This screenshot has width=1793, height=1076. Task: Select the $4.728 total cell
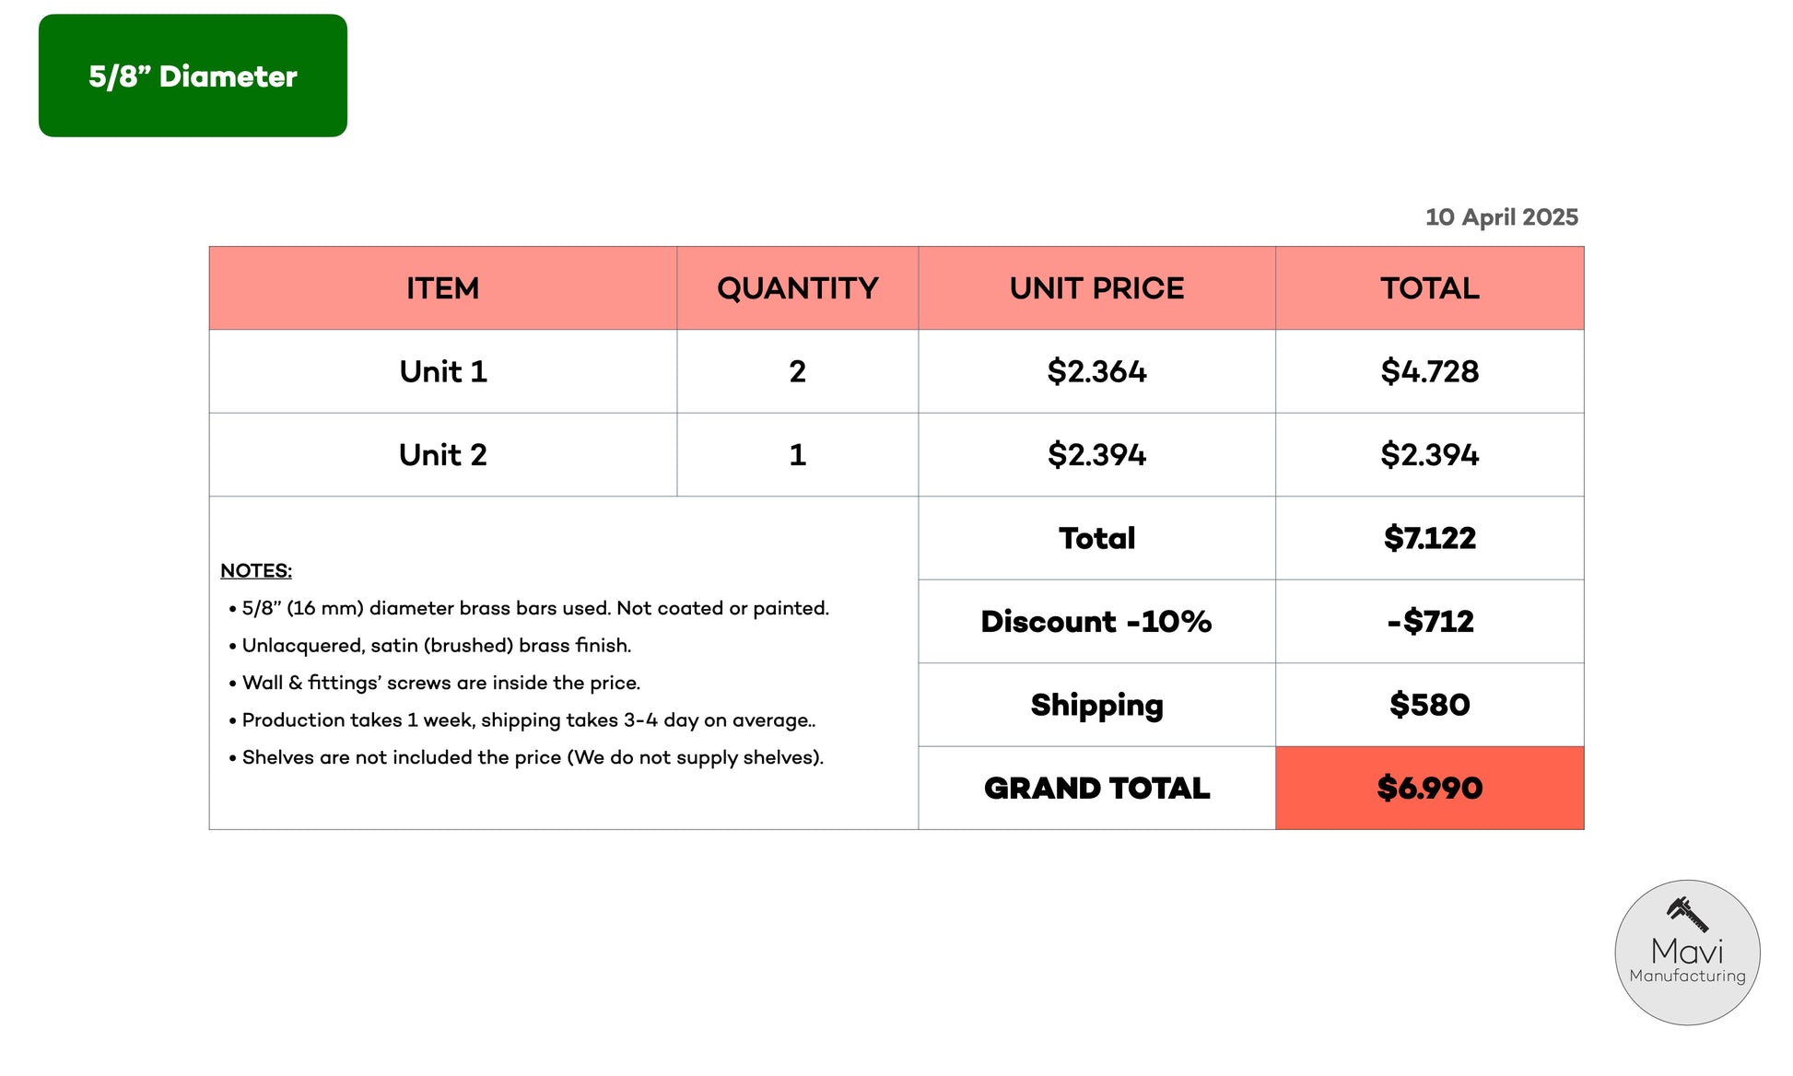[1430, 371]
